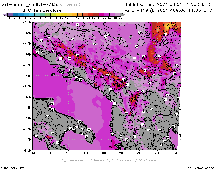Click the '16' value under the color legend
The width and height of the screenshot is (220, 170).
click(78, 18)
